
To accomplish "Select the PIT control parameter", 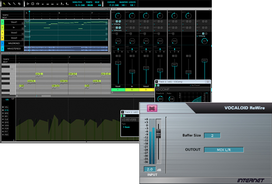I will coord(6,131).
